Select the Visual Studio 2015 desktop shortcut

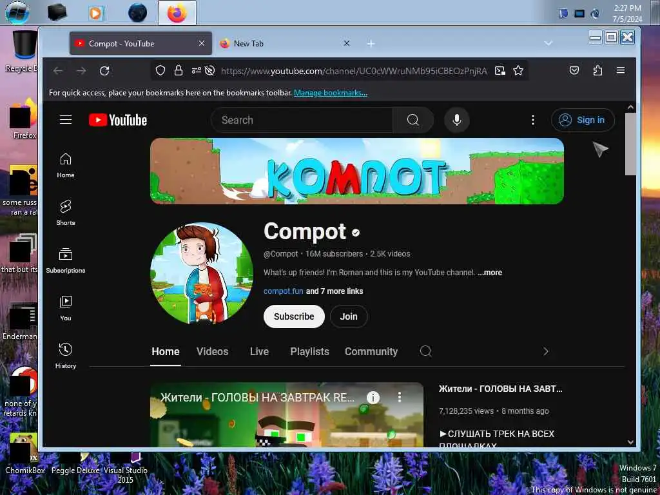coord(126,469)
